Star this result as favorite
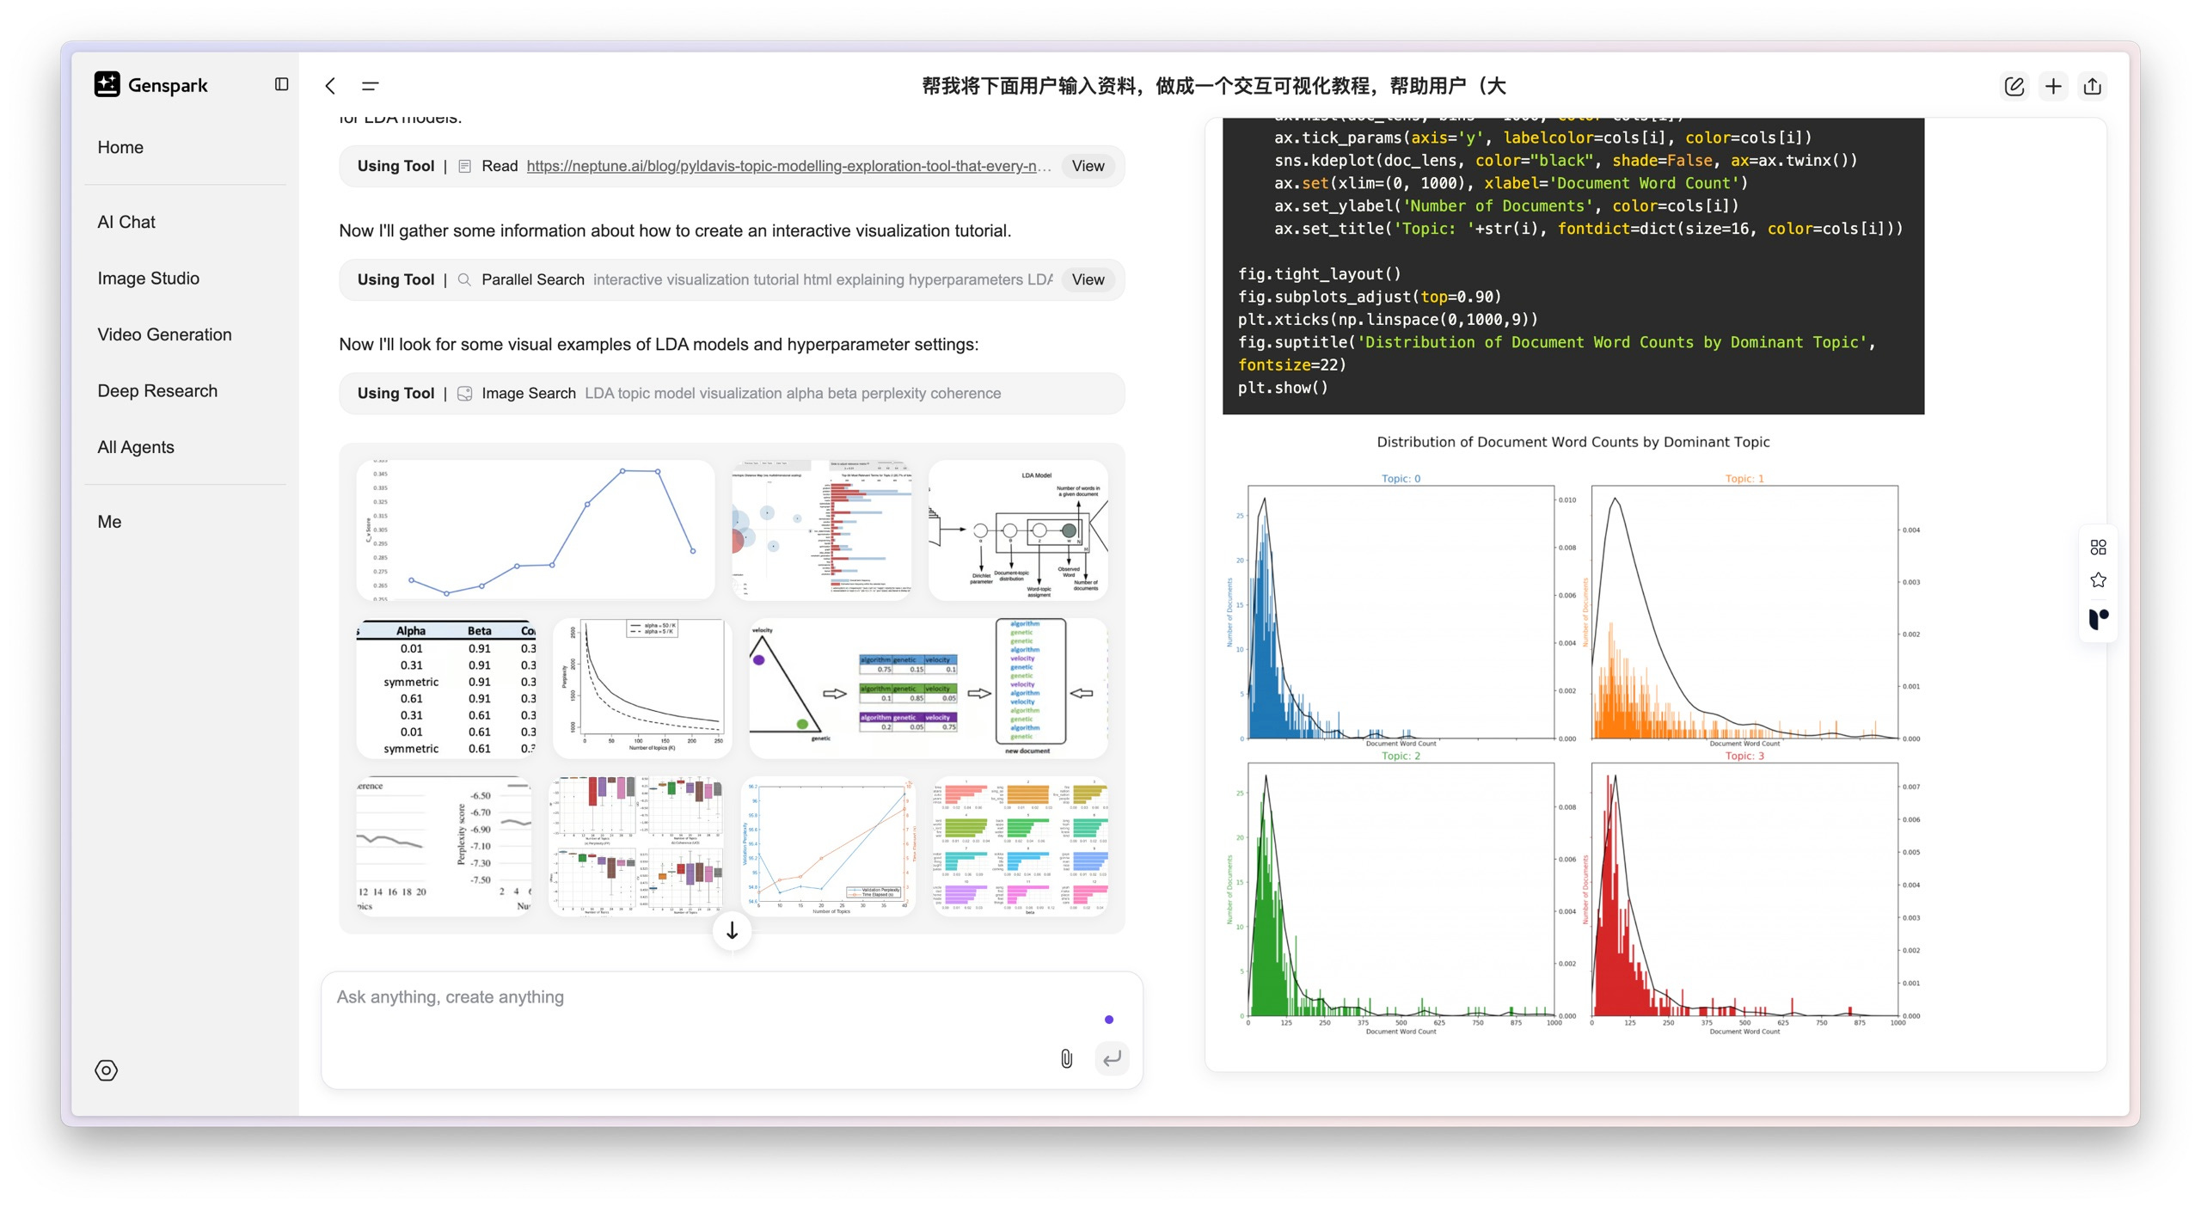 (2098, 580)
